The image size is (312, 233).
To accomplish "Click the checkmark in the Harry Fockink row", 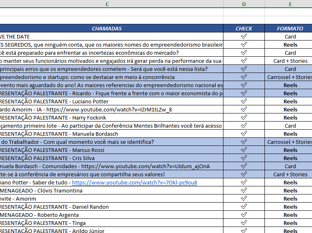I will tap(244, 118).
